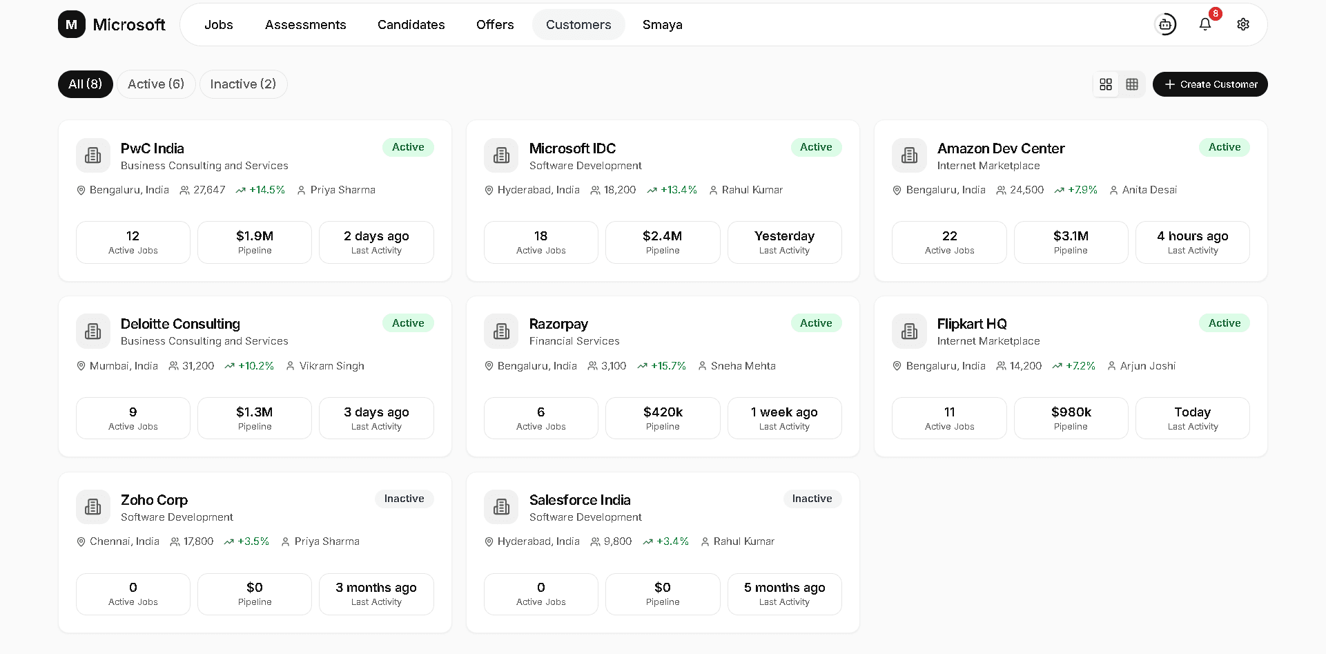Click Inactive badge on Salesforce India

[x=812, y=499]
